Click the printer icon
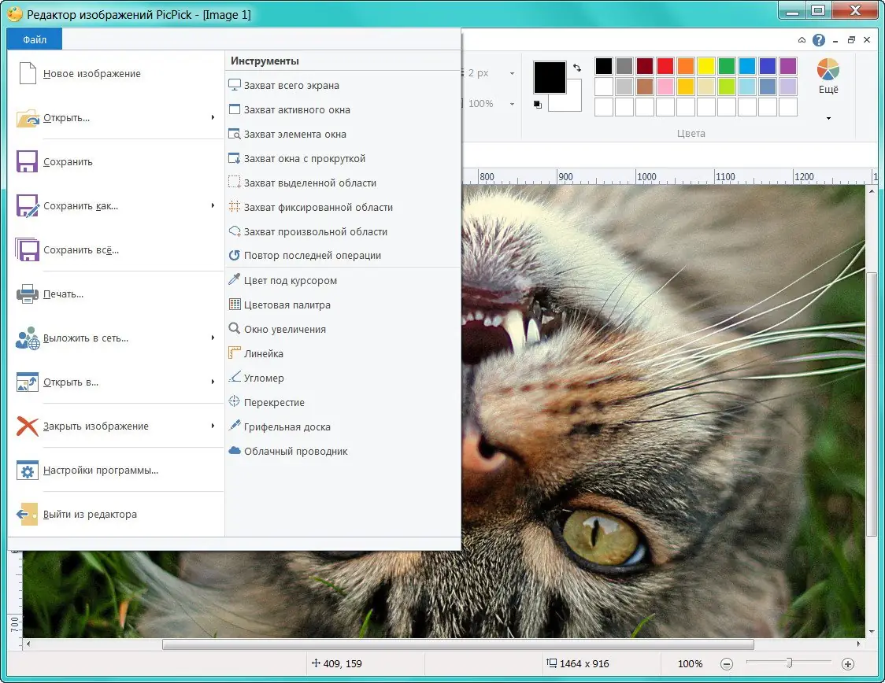Screen dimensions: 885x683 pyautogui.click(x=27, y=294)
